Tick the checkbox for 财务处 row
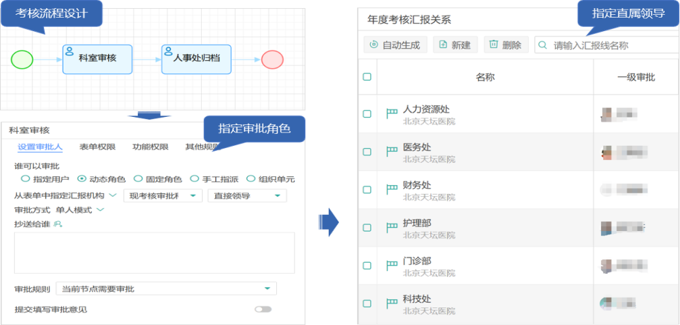The height and width of the screenshot is (325, 680). [367, 190]
